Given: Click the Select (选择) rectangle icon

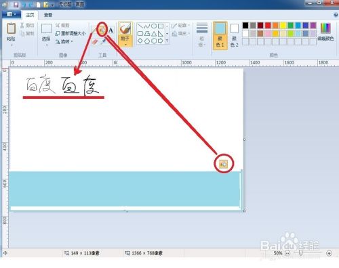Looking at the screenshot, I should coord(46,29).
